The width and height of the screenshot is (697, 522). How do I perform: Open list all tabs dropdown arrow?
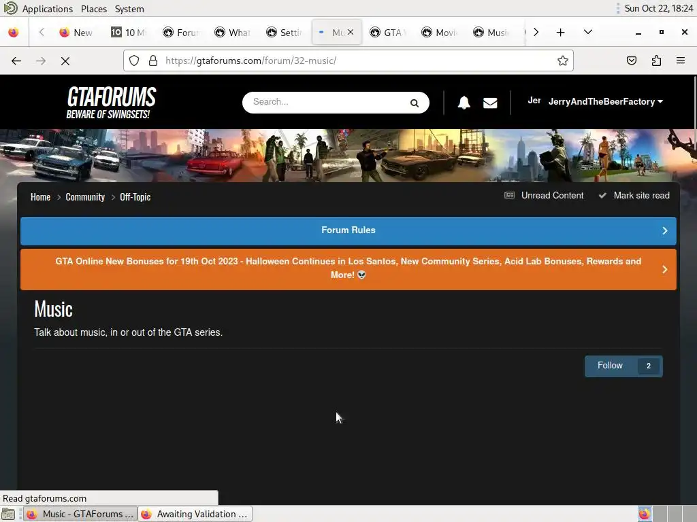[587, 32]
